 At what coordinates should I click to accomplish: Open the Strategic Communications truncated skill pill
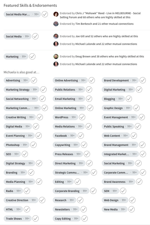pyautogui.click(x=71, y=172)
